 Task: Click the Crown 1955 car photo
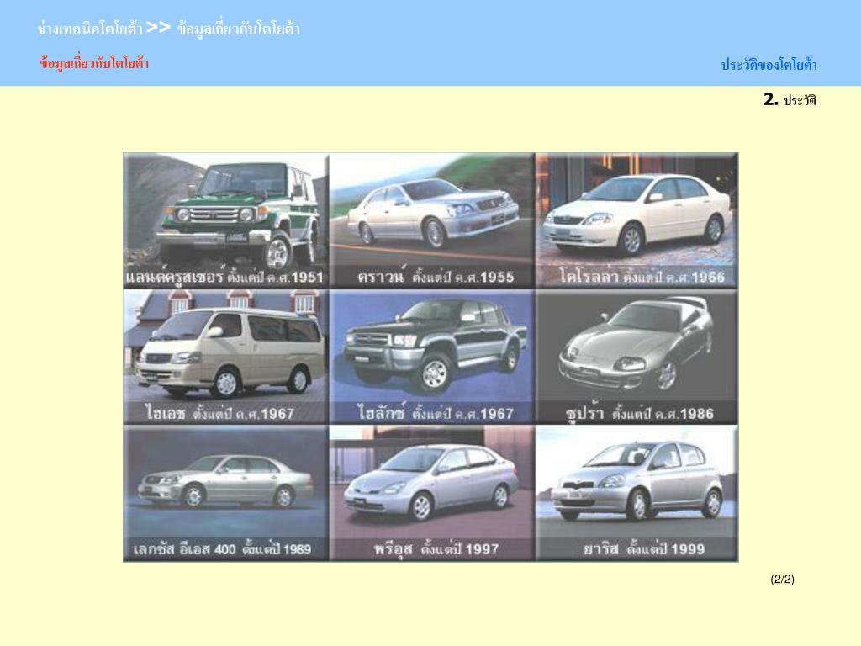coord(431,220)
